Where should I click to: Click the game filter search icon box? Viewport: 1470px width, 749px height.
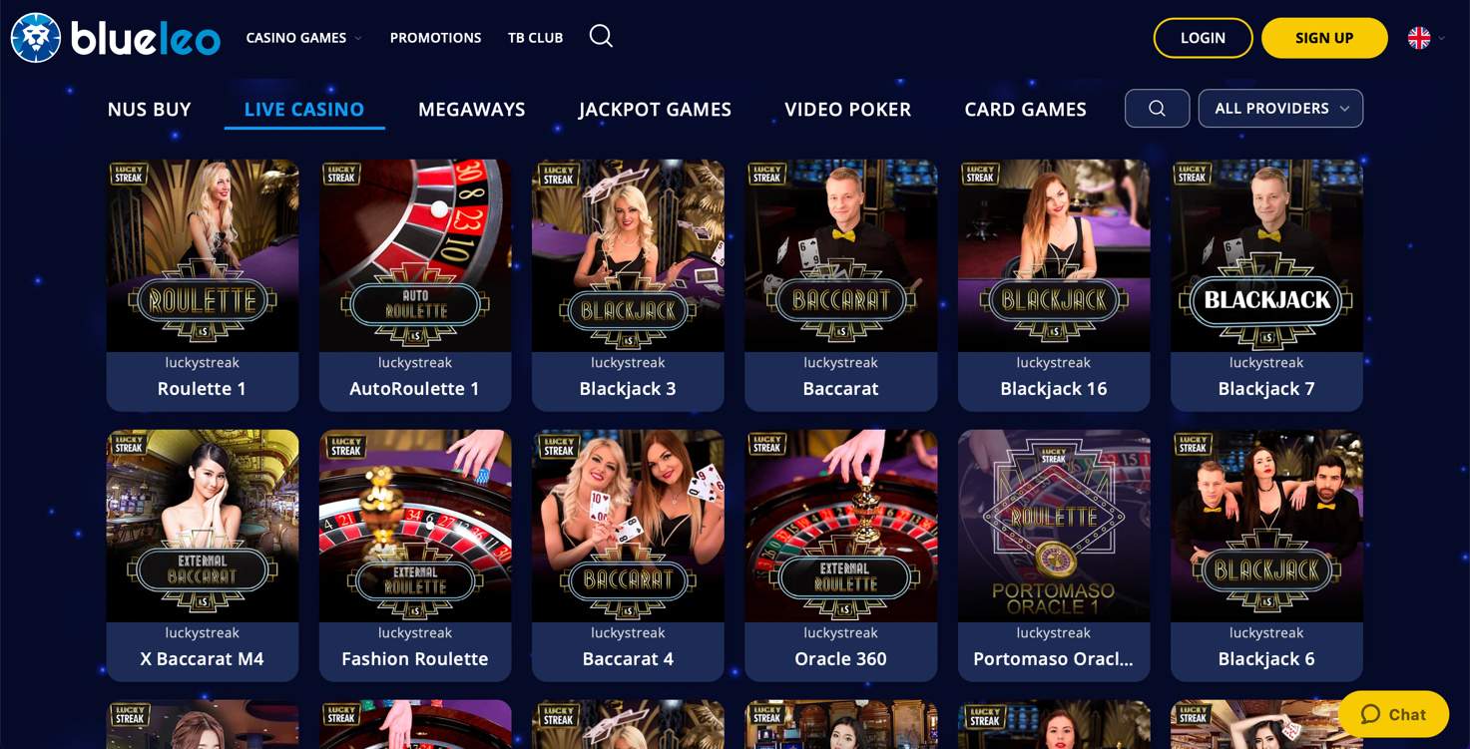(x=1157, y=109)
